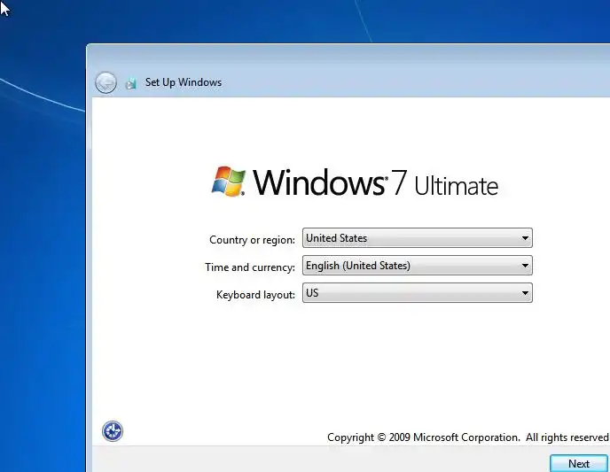Click the Next button
This screenshot has width=610, height=472.
pyautogui.click(x=578, y=463)
